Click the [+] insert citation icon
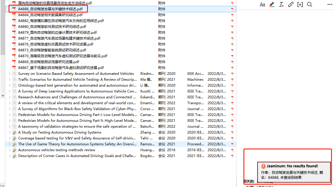The height and width of the screenshot is (187, 334). pos(300,4)
